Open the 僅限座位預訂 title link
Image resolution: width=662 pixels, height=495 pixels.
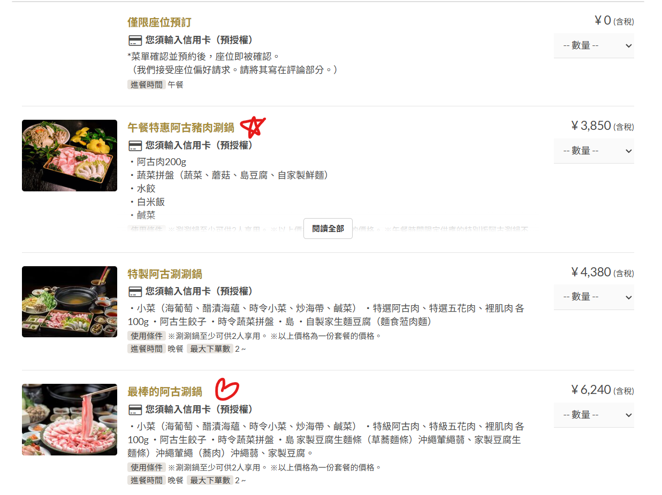click(159, 22)
